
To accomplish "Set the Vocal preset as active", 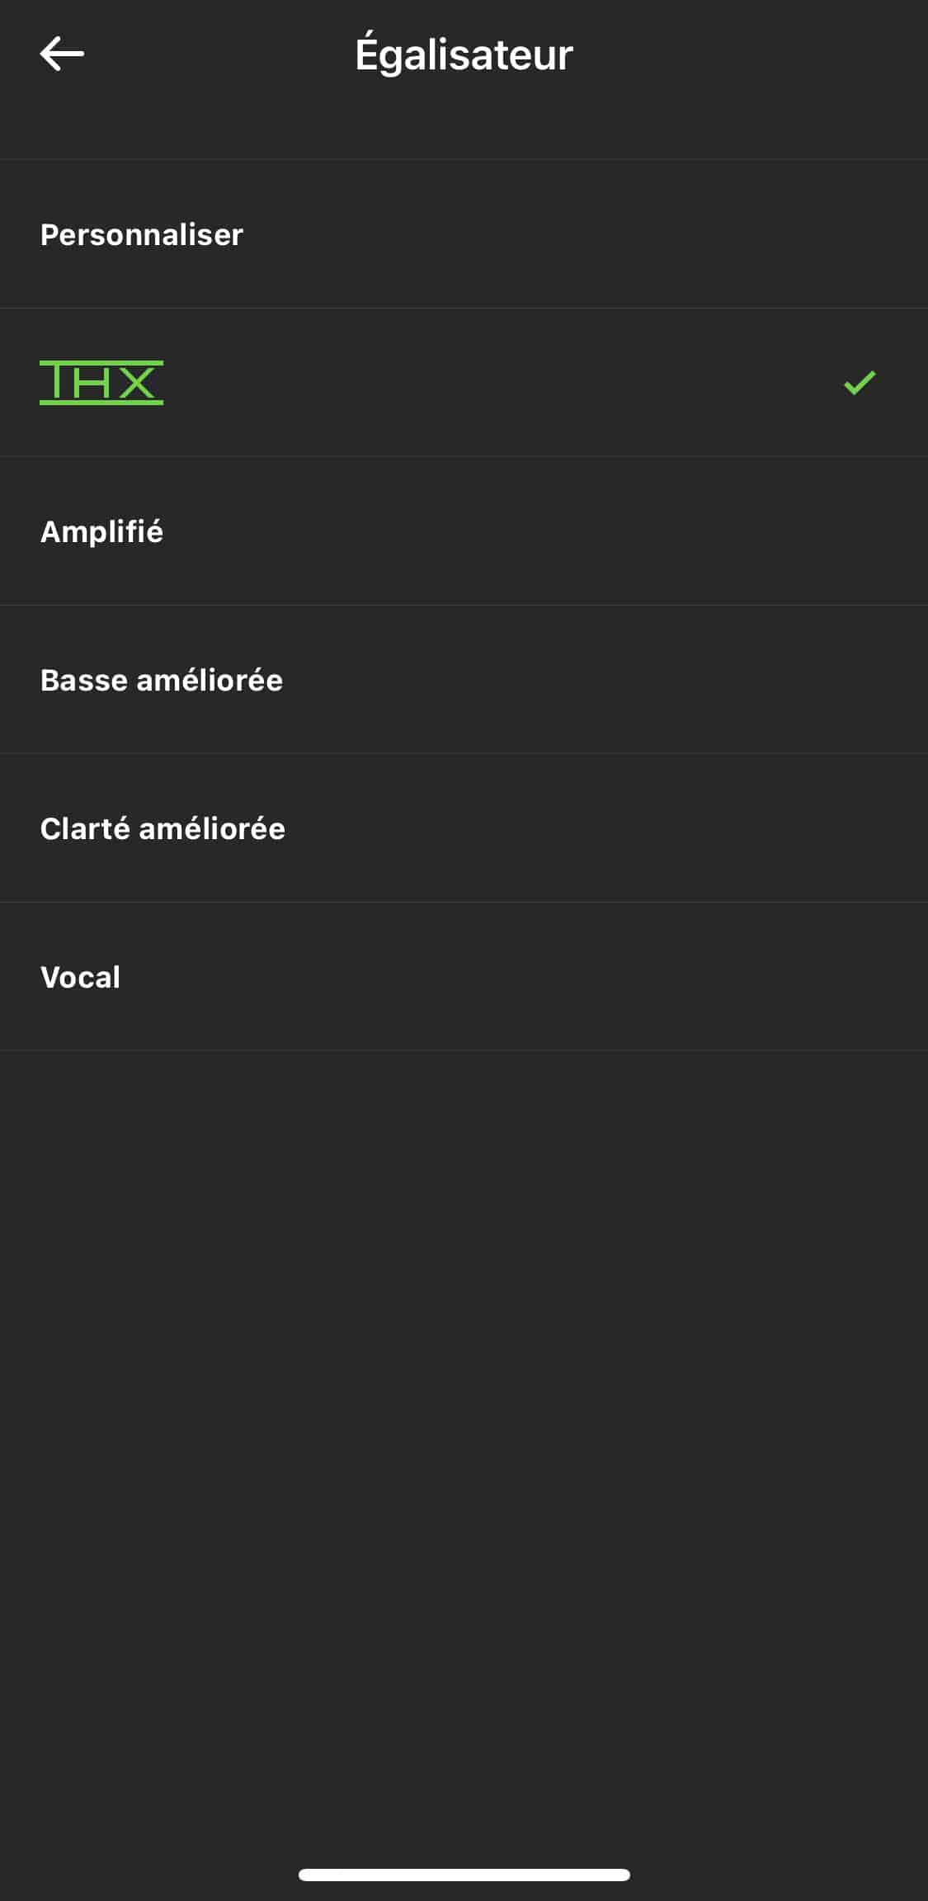I will (81, 978).
